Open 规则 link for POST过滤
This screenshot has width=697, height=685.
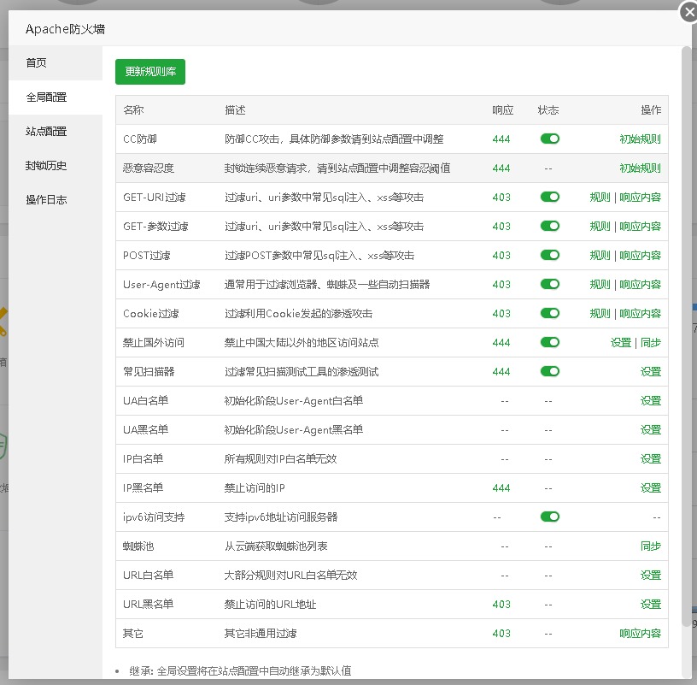pyautogui.click(x=600, y=256)
